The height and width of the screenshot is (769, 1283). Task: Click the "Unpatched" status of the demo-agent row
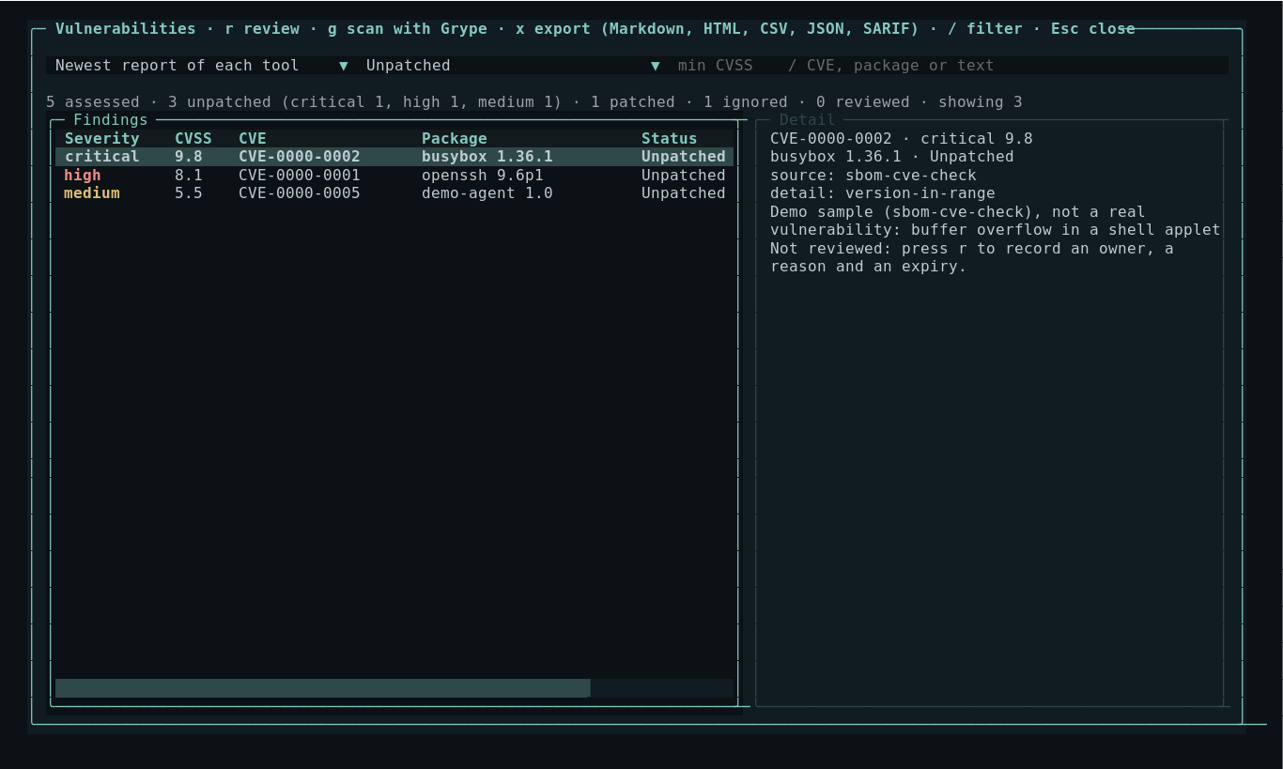click(x=684, y=193)
